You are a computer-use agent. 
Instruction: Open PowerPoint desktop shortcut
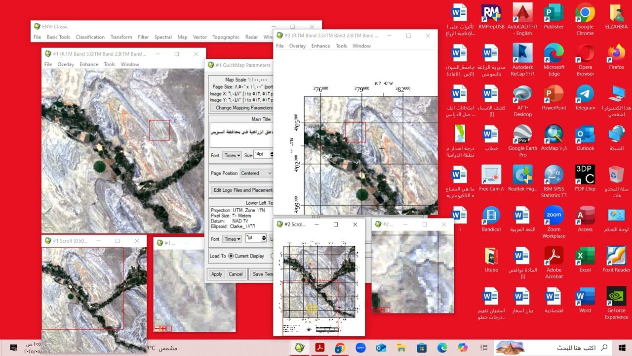(x=554, y=98)
